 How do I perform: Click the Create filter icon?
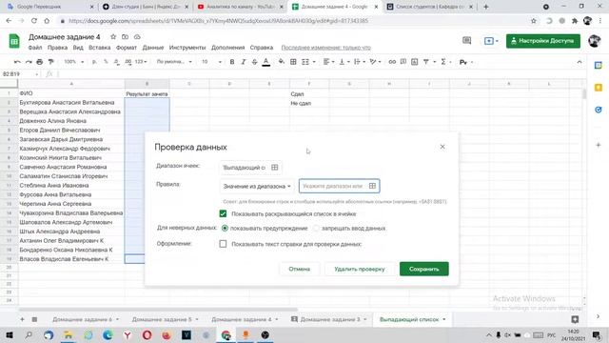(425, 62)
